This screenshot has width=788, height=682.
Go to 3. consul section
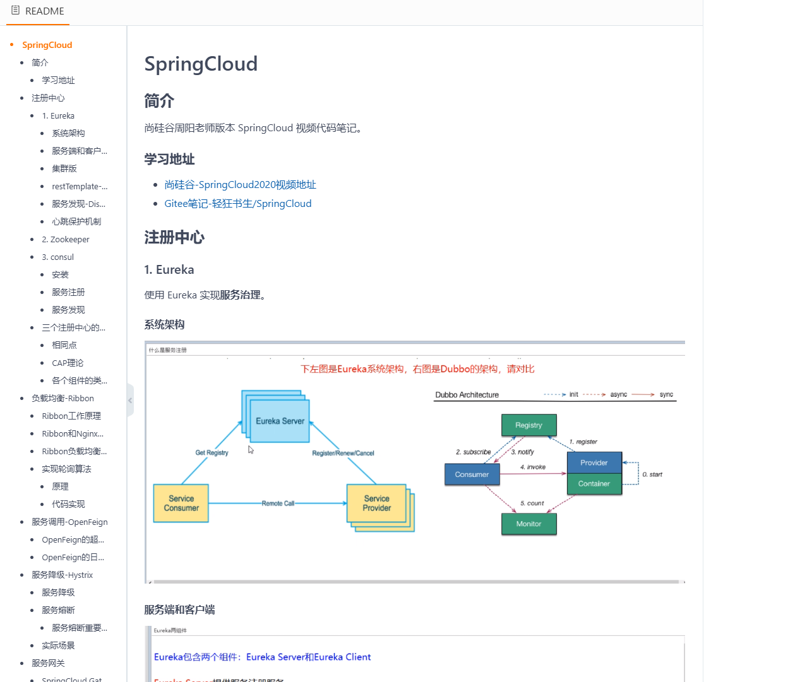[x=58, y=257]
